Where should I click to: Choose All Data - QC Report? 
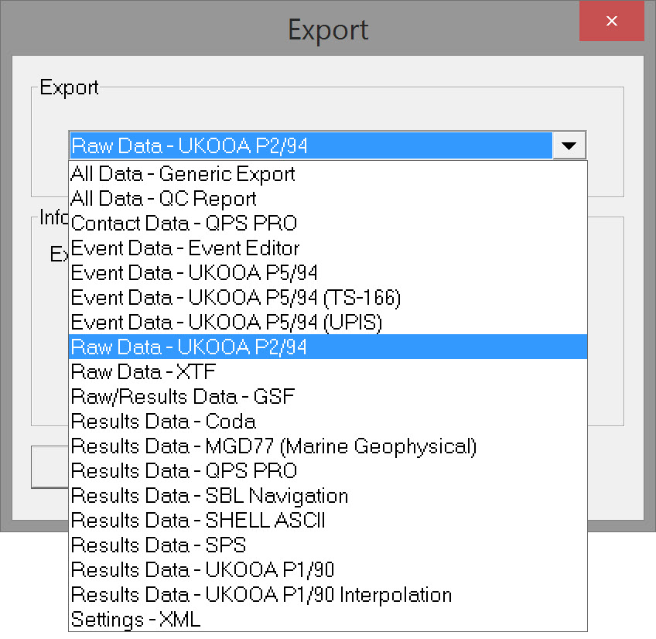tap(164, 199)
